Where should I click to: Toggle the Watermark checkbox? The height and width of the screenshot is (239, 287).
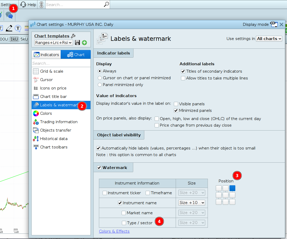coord(99,168)
